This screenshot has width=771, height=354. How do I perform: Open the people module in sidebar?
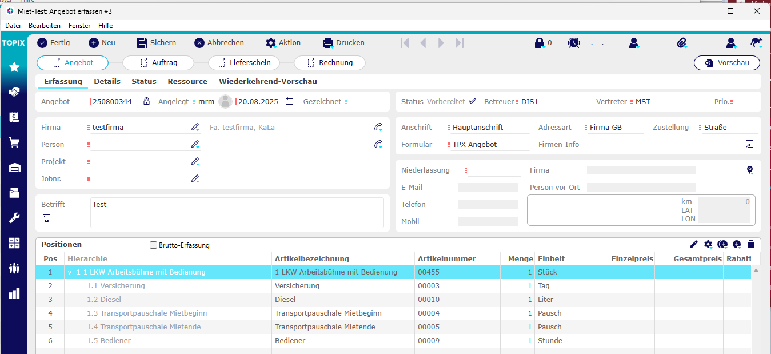coord(14,268)
